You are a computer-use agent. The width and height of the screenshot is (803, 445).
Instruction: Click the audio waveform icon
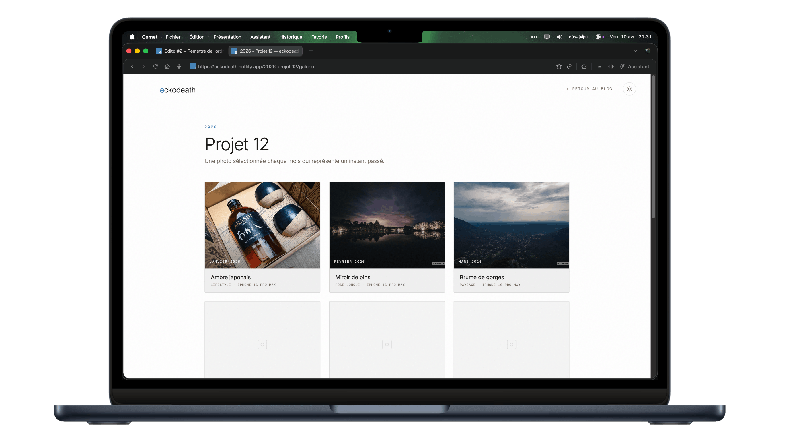(x=611, y=67)
